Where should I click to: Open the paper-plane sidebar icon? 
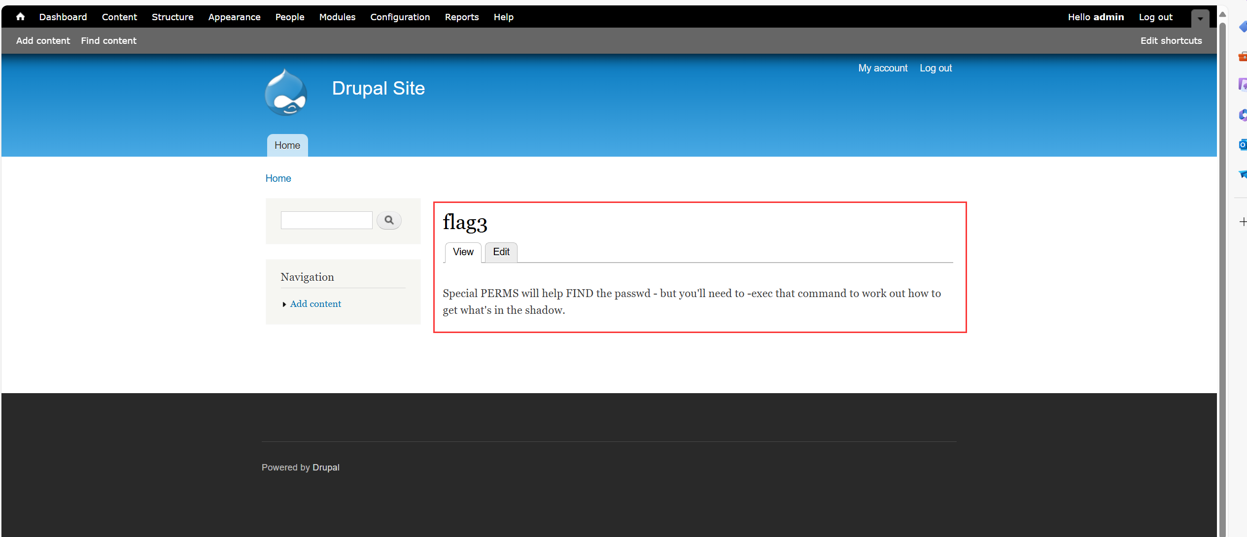(x=1242, y=174)
